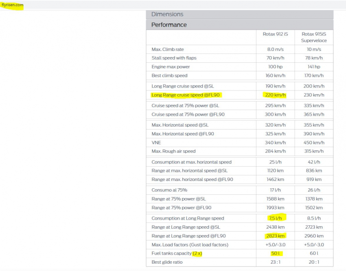Click the 78 km/h stall speed value
Screen dimensions: 346x271
tap(314, 58)
